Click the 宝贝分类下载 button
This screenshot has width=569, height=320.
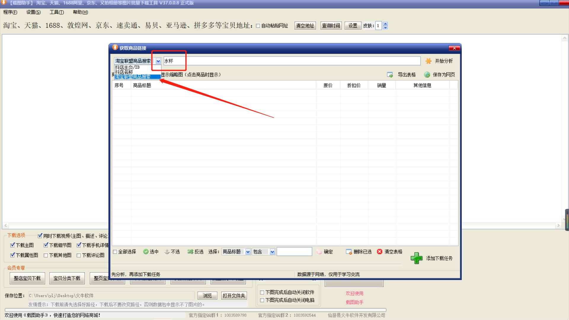67,278
